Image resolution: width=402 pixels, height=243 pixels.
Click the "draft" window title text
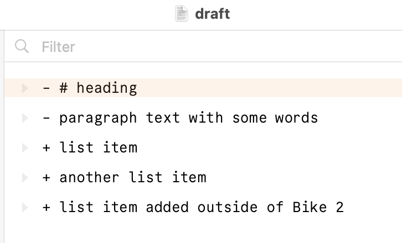(x=212, y=14)
